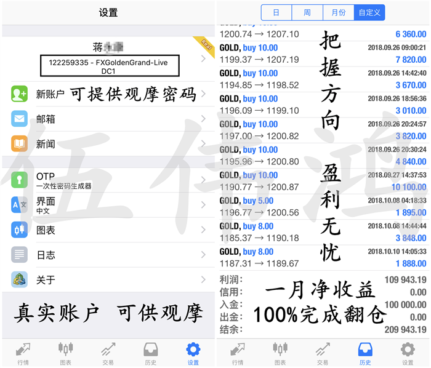Image resolution: width=431 pixels, height=368 pixels.
Task: Open the 一次性密码生成器 label
Action: 64,186
